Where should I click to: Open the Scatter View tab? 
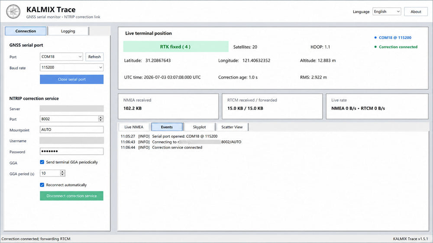click(x=232, y=127)
